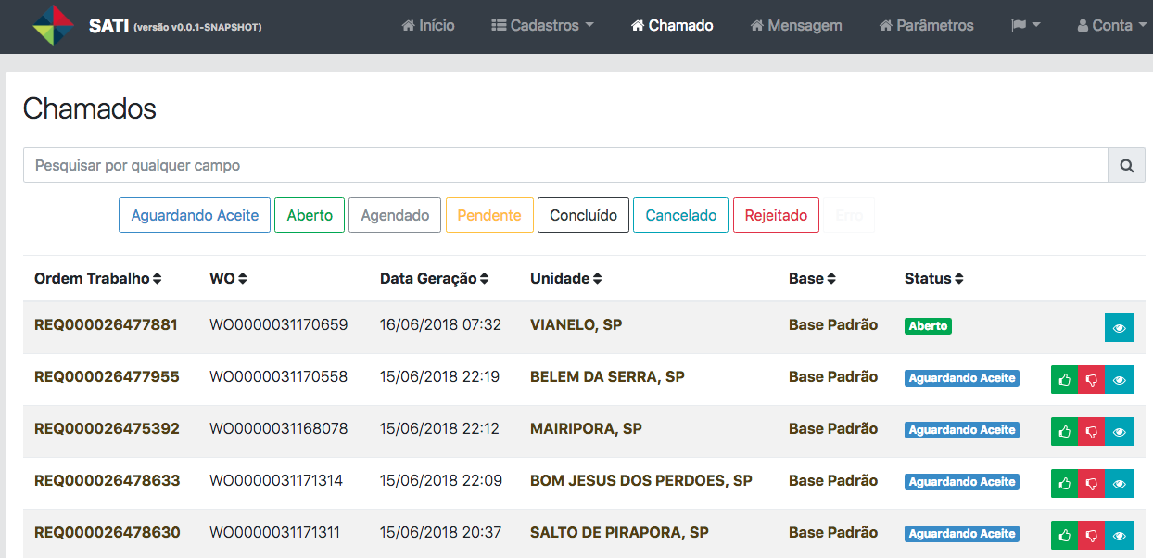Sort table by Data Geração column

pyautogui.click(x=434, y=278)
